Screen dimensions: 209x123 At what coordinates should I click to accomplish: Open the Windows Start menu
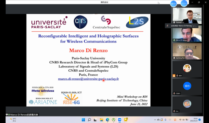[x=83, y=120]
